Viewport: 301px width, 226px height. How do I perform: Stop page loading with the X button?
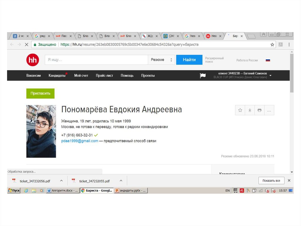pos(26,44)
